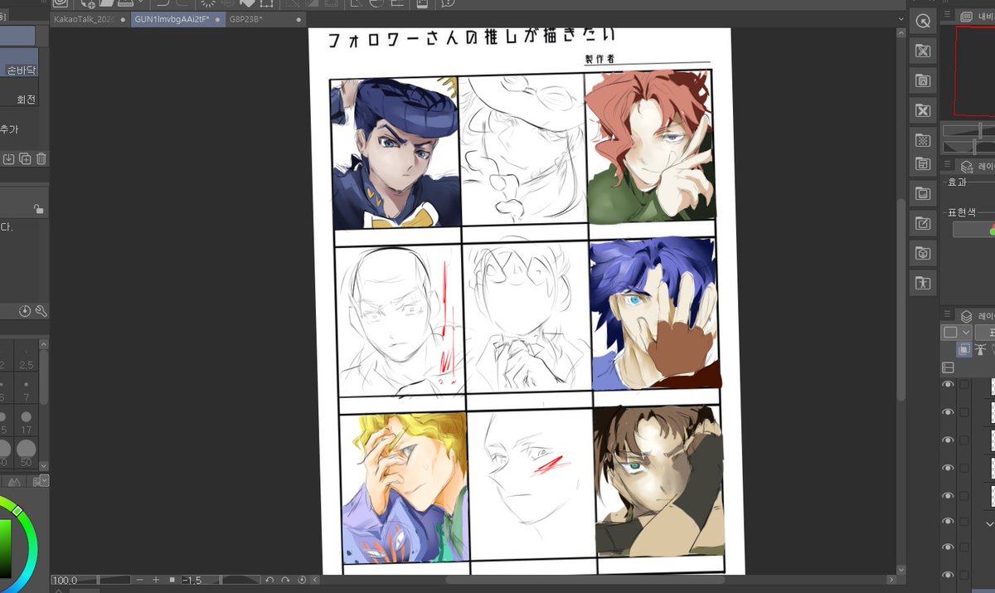Toggle visibility eye of the fourth layer row
This screenshot has height=593, width=995.
[x=948, y=467]
